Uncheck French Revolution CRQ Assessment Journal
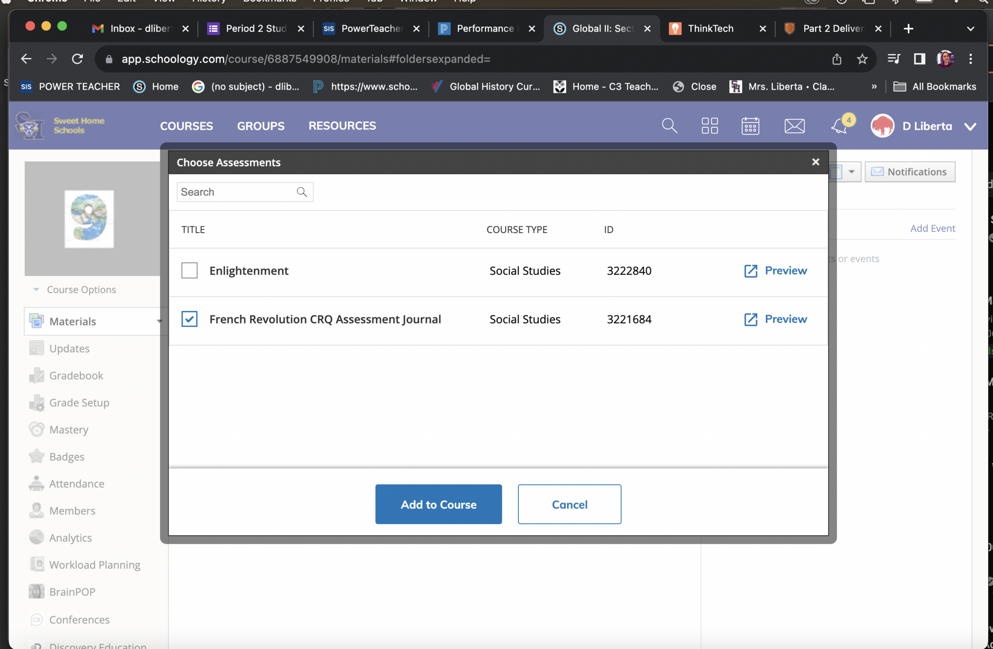Image resolution: width=993 pixels, height=649 pixels. [189, 319]
